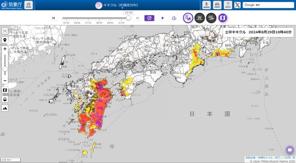Open the map type selector on left sidebar
Screen dimensions: 296x163
pyautogui.click(x=5, y=90)
